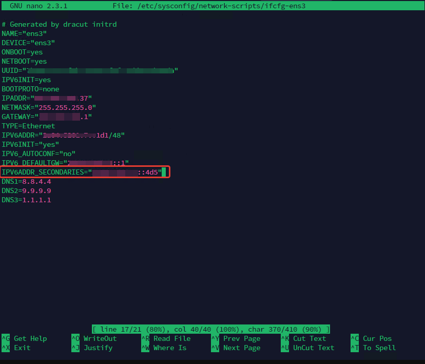Click the BOOTPROTO=none line
The width and height of the screenshot is (425, 364).
pos(30,89)
